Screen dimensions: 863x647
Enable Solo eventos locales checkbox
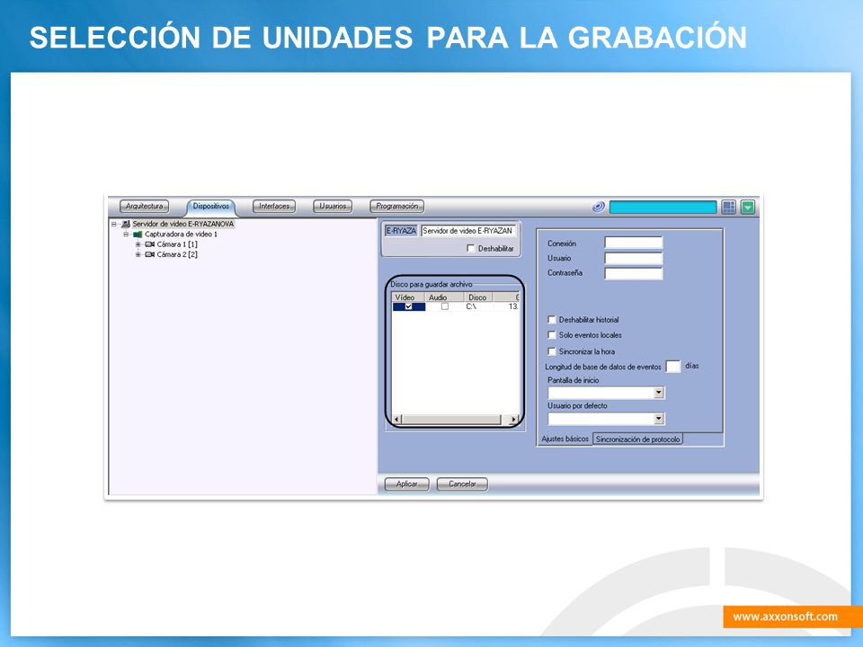click(552, 335)
